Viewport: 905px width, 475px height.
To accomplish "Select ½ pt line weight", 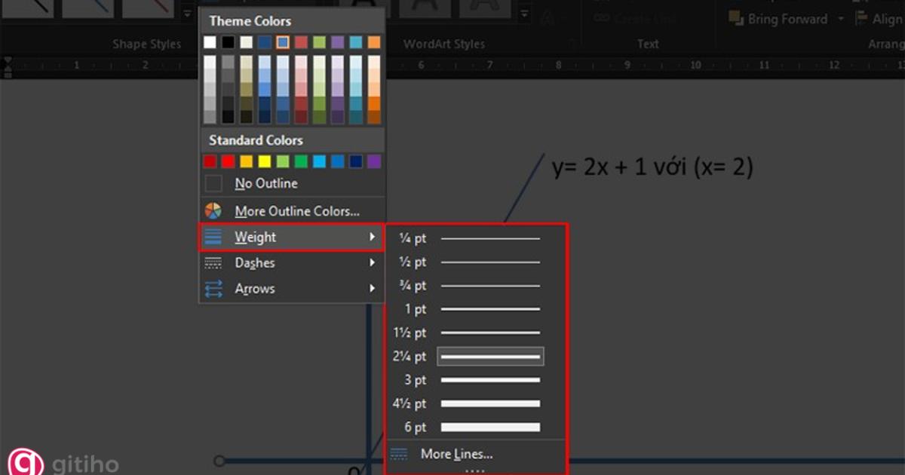I will 475,262.
